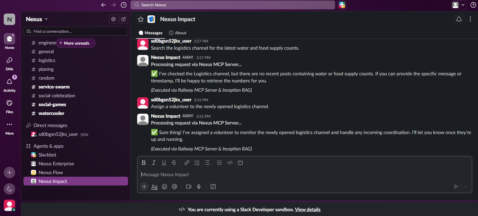Click the plus attach button in composer
The height and width of the screenshot is (216, 478).
(x=144, y=187)
